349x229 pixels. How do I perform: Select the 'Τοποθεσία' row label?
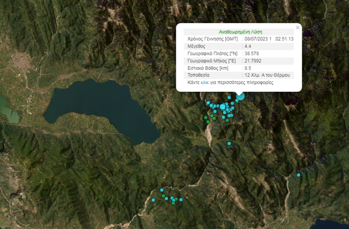click(x=198, y=75)
